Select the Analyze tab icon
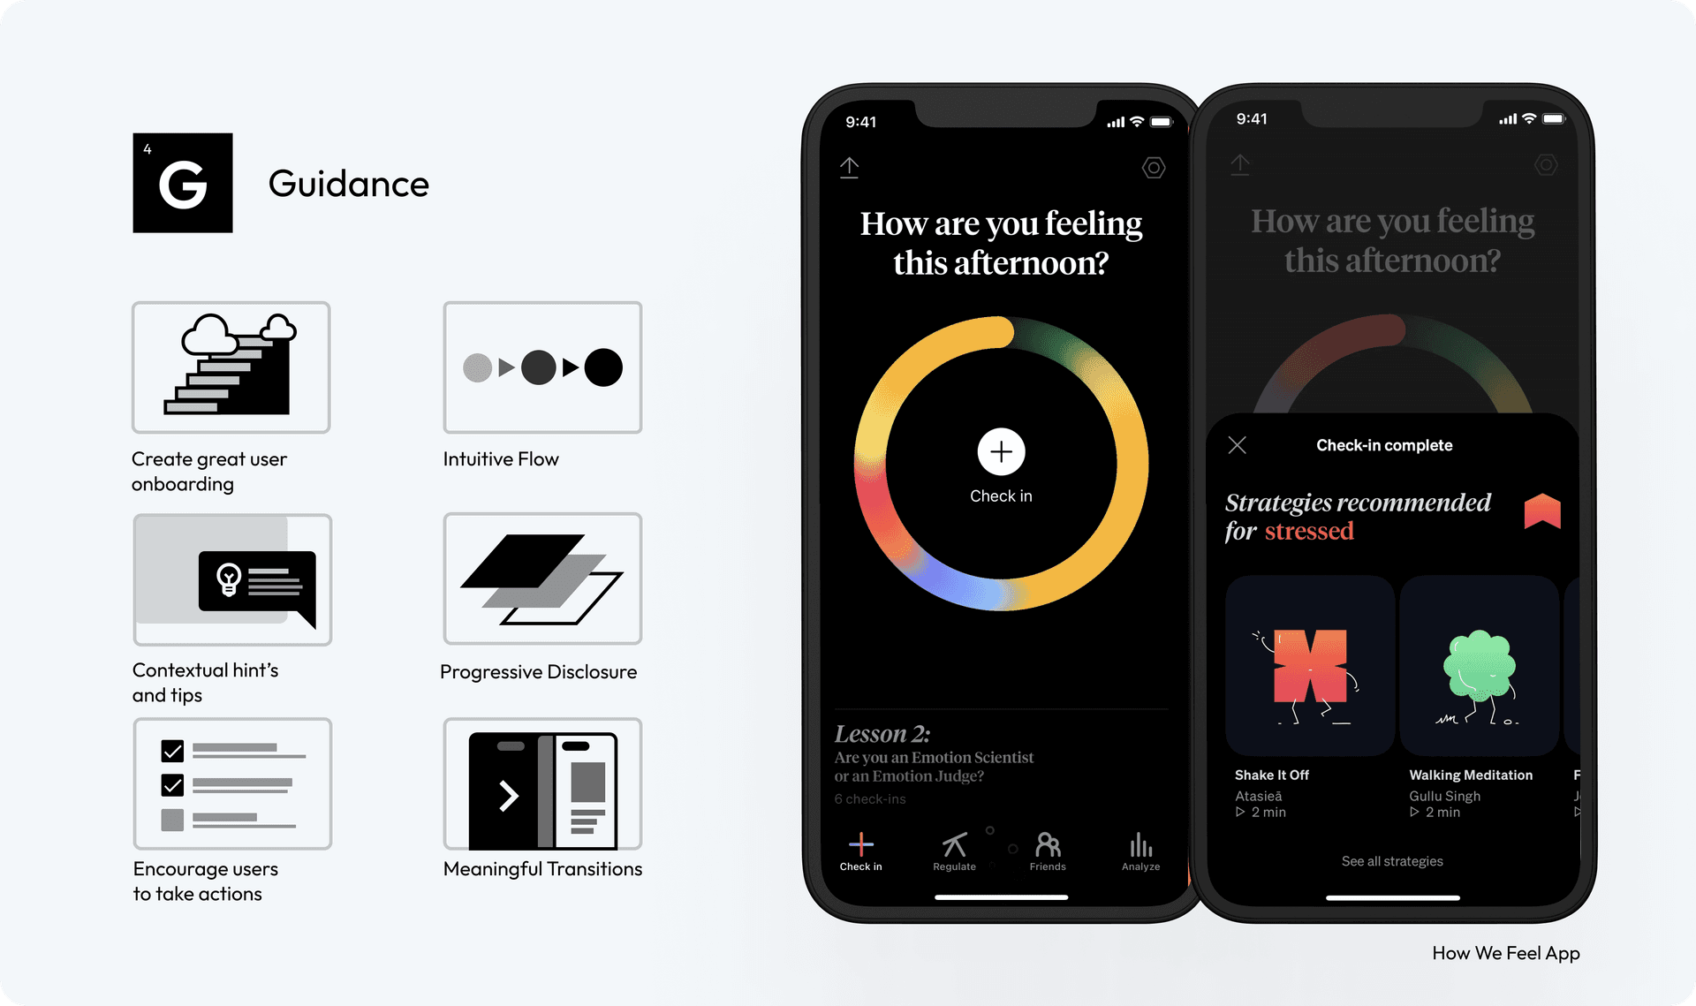The width and height of the screenshot is (1696, 1006). click(x=1138, y=844)
